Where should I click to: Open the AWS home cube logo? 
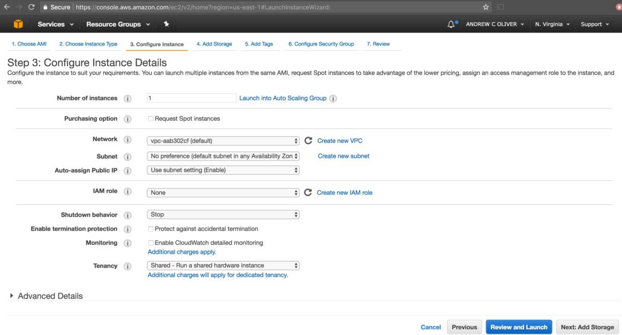click(x=19, y=24)
